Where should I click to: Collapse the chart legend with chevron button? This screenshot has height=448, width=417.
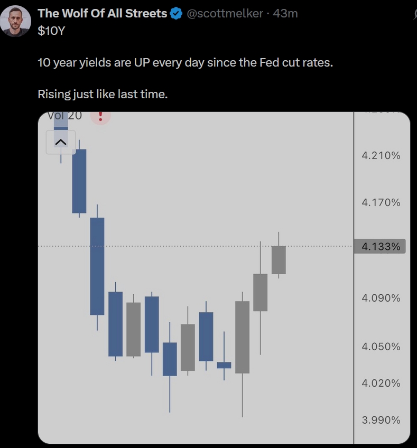[x=60, y=142]
